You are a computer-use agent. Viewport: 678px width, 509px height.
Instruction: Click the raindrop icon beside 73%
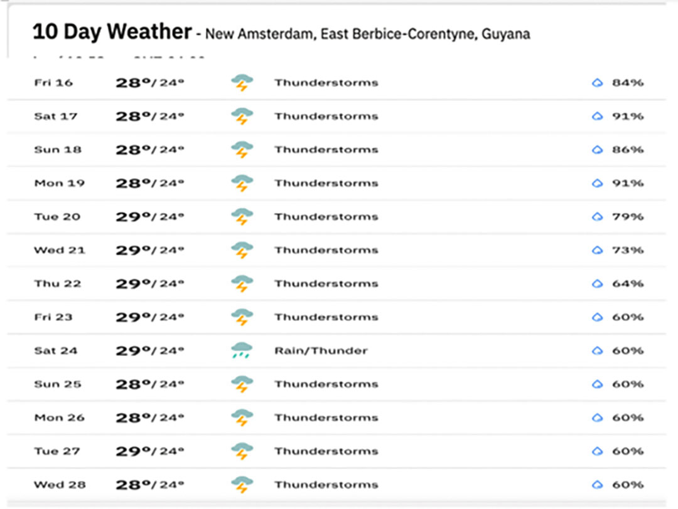pos(597,250)
